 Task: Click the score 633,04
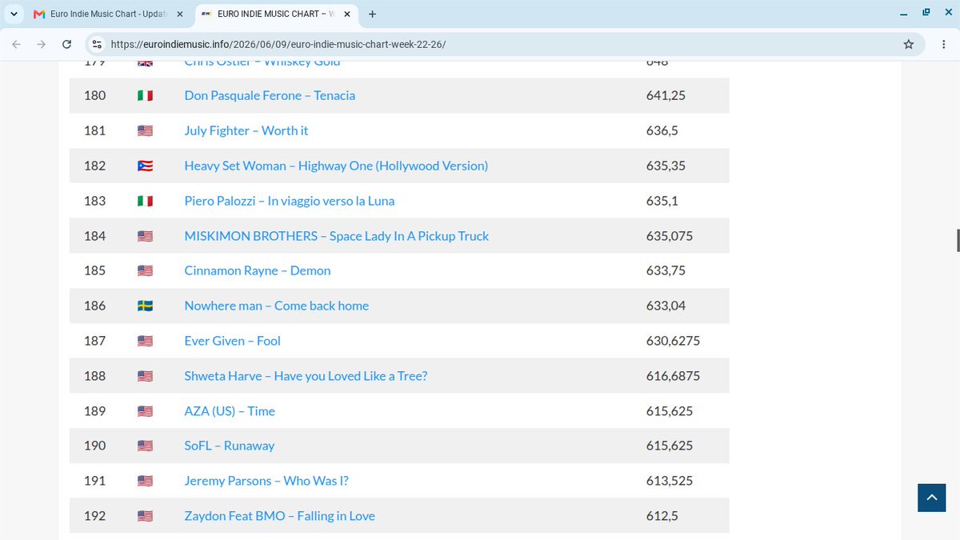click(666, 306)
